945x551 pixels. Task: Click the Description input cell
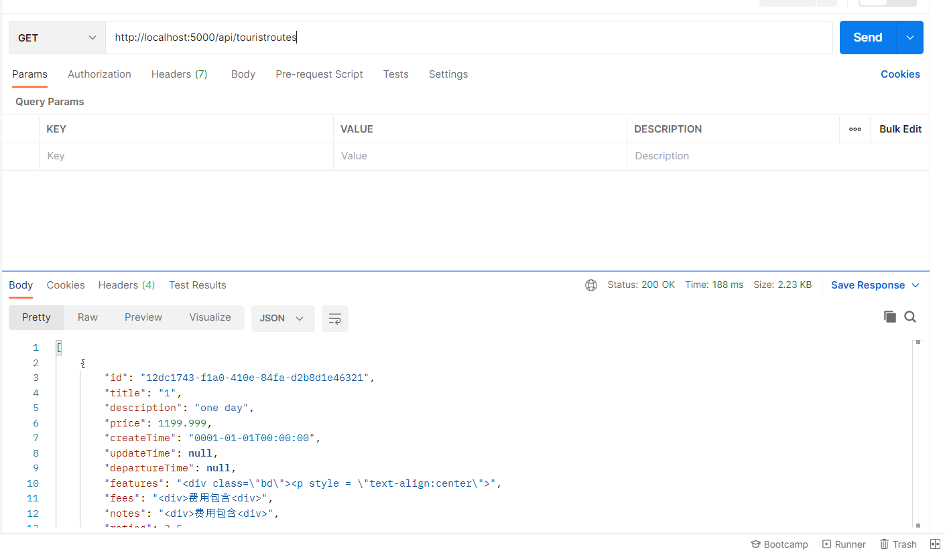coord(778,156)
